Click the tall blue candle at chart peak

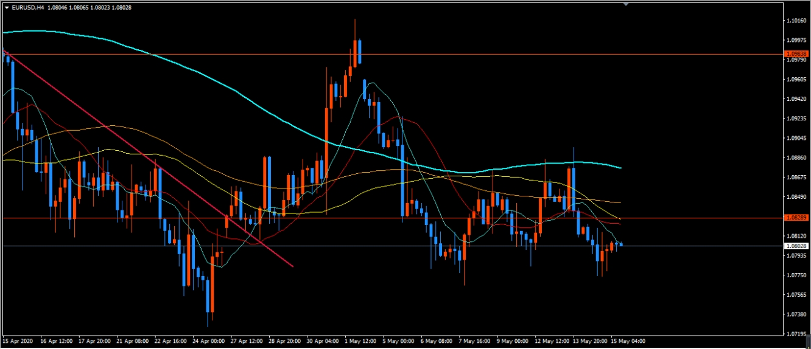(x=360, y=51)
